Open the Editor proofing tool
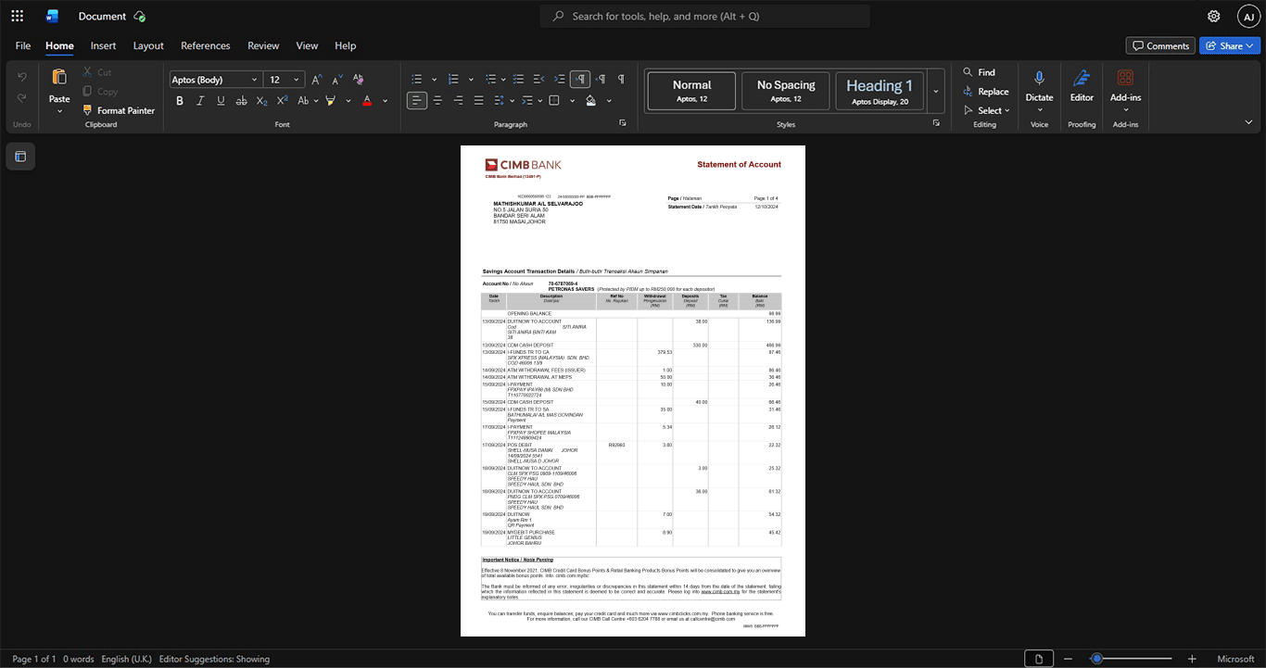Screen dimensions: 1266x668 pos(1082,85)
